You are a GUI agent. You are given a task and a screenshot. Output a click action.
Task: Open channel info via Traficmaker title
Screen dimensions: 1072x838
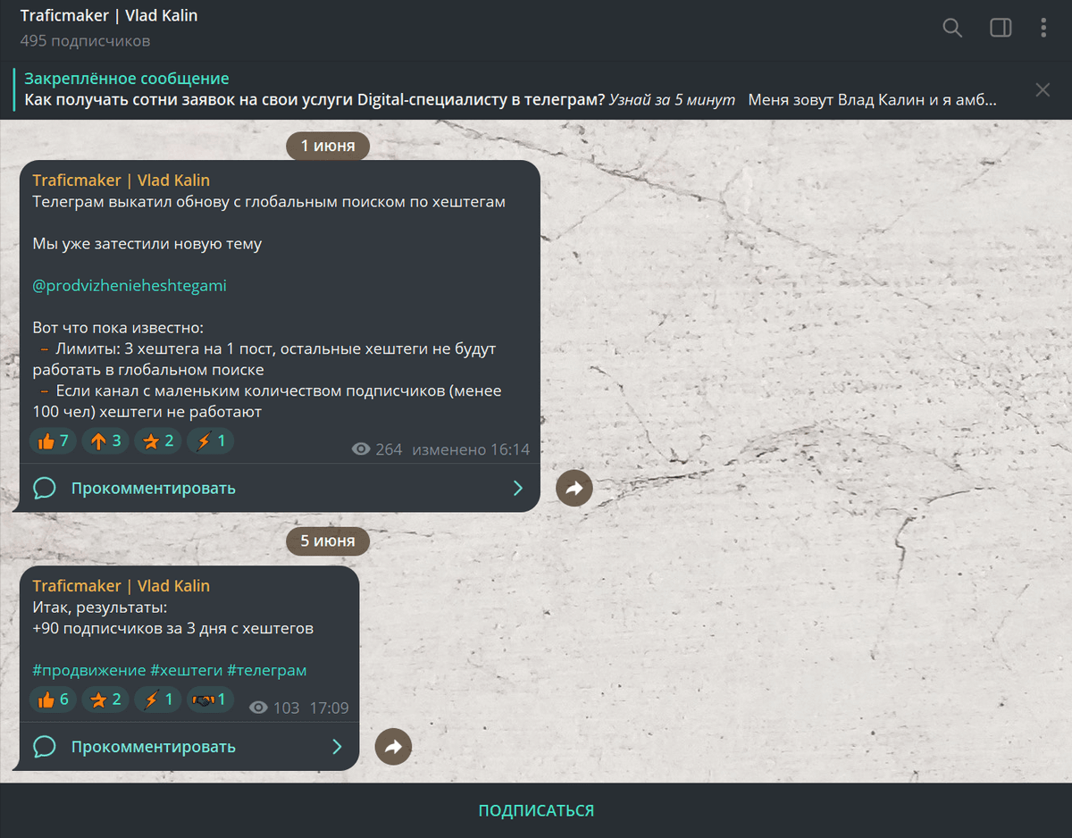(x=109, y=15)
